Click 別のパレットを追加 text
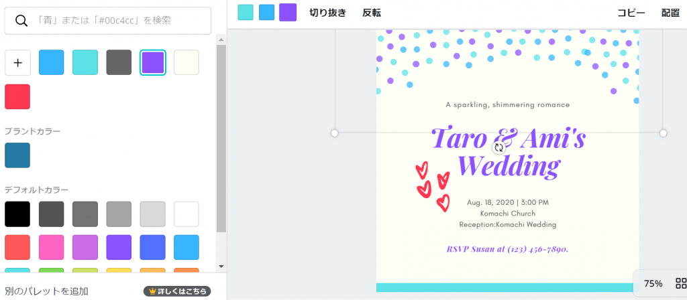This screenshot has width=687, height=300. (46, 291)
